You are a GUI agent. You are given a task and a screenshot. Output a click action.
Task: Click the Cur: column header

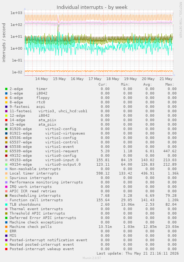click(103, 84)
